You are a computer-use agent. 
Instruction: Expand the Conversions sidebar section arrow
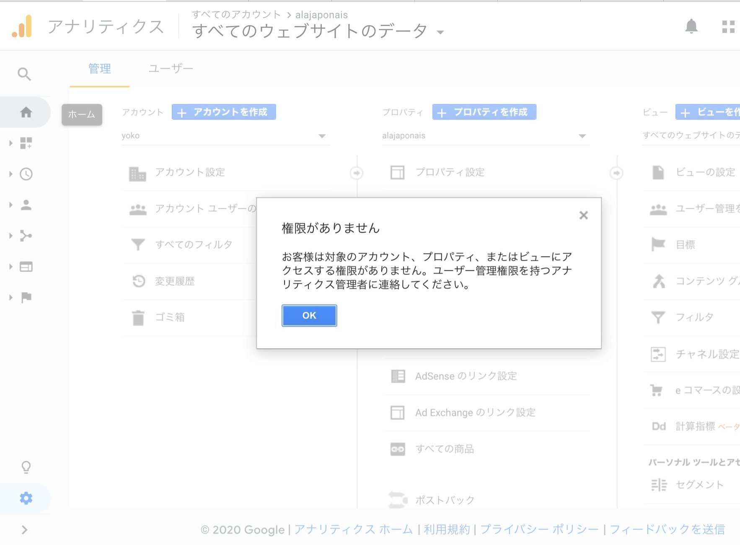point(11,297)
